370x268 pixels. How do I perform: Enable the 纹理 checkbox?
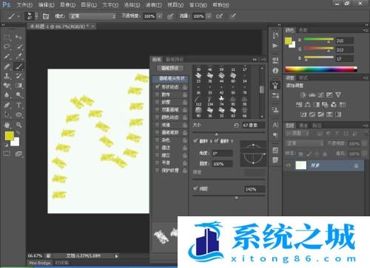click(158, 102)
